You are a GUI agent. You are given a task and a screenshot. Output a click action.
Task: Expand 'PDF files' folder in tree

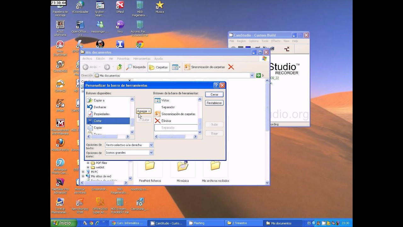pos(88,163)
